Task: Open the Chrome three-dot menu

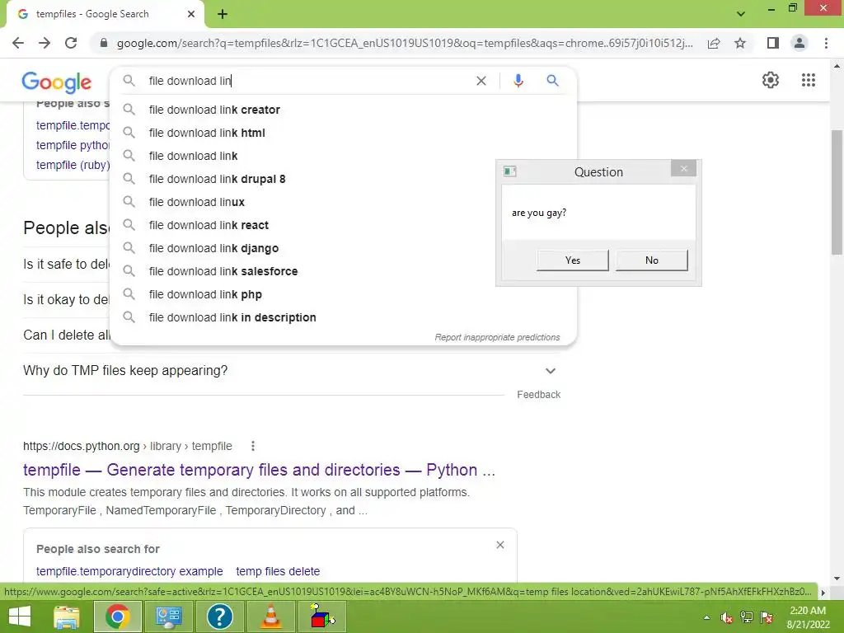Action: tap(826, 43)
